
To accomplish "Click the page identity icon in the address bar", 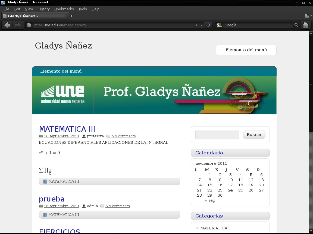I will [x=29, y=25].
